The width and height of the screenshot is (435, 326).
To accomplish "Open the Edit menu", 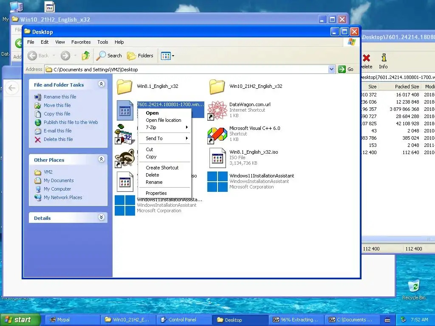I will (45, 42).
